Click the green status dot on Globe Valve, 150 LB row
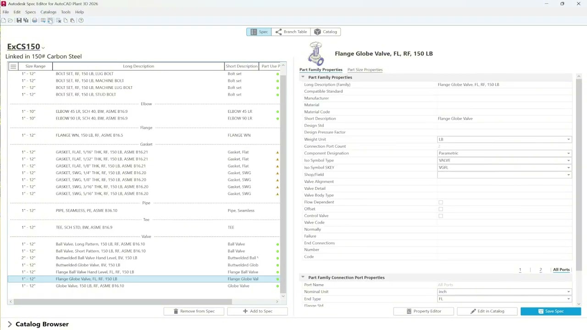 click(277, 286)
